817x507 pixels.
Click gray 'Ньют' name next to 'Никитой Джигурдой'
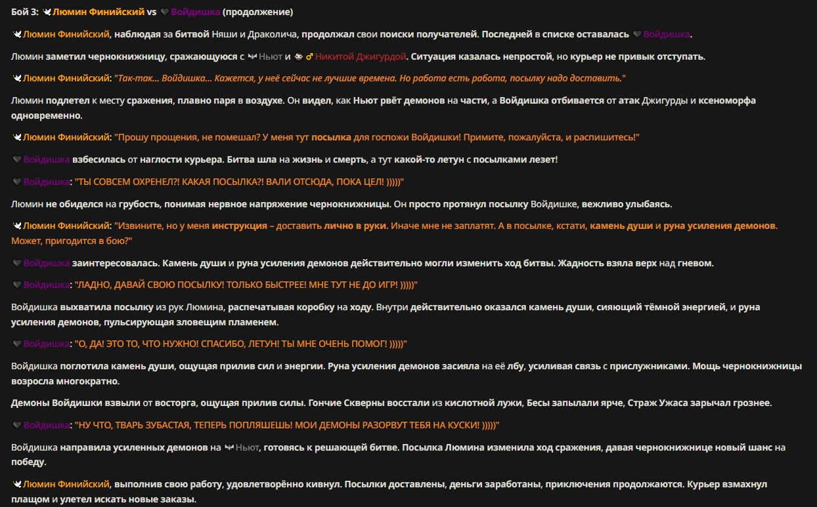[x=271, y=56]
